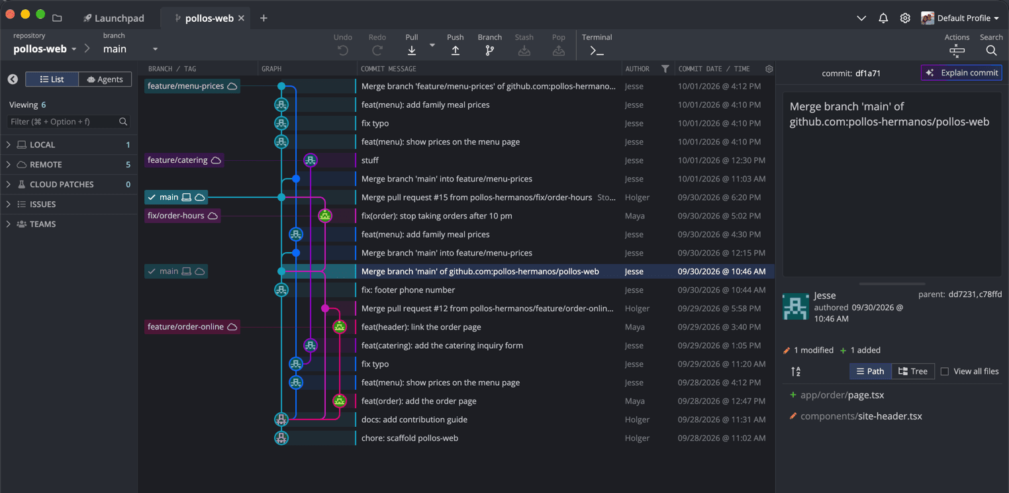
Task: Open the pollos-web repository dropdown
Action: (73, 49)
